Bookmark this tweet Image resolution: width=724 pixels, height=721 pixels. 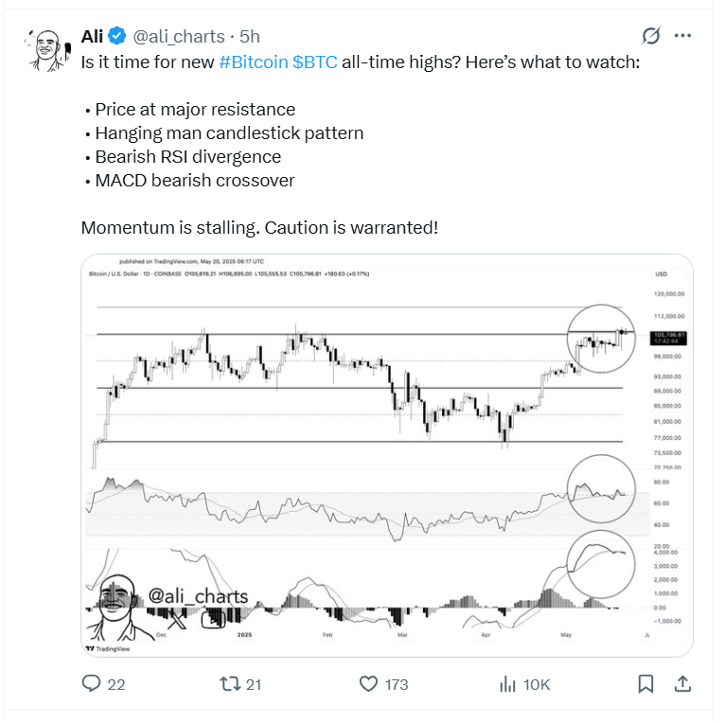(645, 683)
